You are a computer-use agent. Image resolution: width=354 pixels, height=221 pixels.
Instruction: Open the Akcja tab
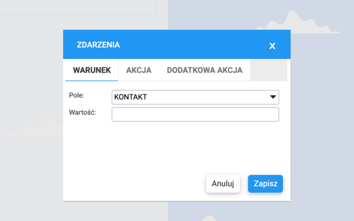[x=139, y=70]
